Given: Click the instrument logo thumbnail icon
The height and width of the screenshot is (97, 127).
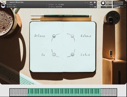Looking at the screenshot, I should pyautogui.click(x=3, y=6).
